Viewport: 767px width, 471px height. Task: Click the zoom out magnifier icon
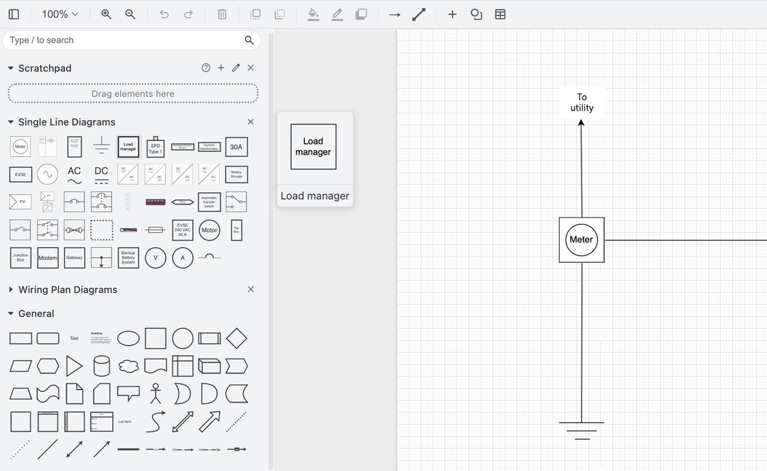coord(130,14)
